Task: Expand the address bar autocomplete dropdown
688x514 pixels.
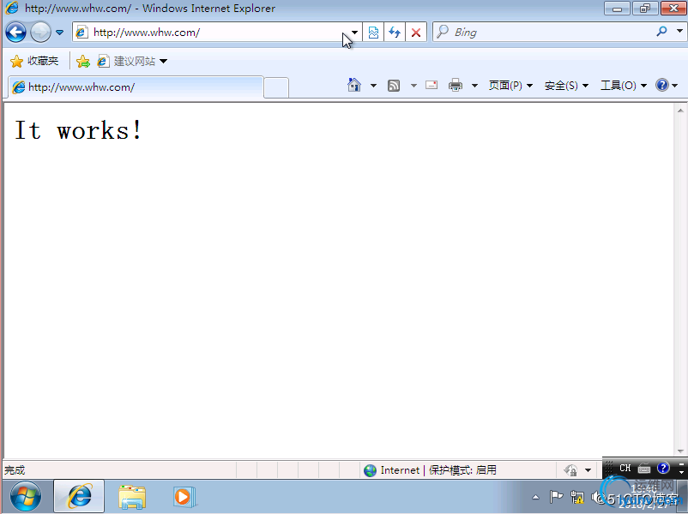Action: [354, 33]
